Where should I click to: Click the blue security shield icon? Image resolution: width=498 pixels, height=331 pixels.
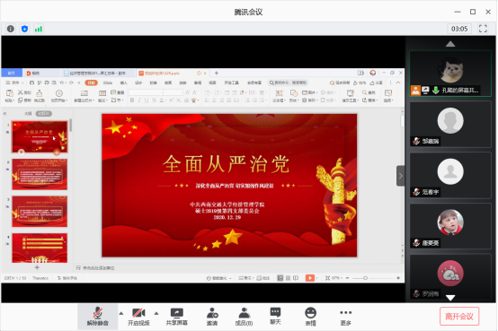tap(24, 29)
